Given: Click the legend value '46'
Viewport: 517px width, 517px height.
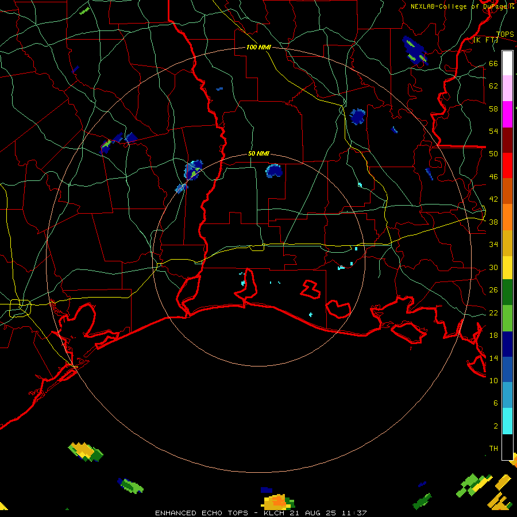Looking at the screenshot, I should tap(493, 177).
